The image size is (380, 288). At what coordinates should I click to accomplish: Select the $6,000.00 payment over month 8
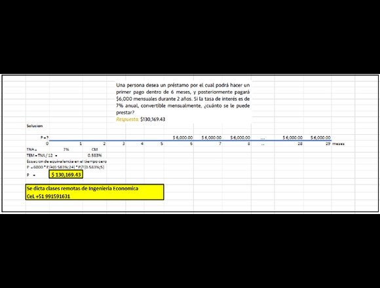point(240,137)
